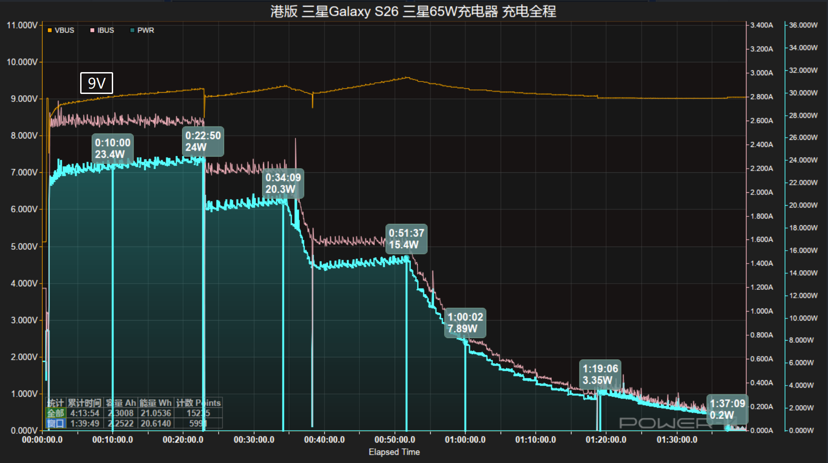Click the 00:20:00.0 time axis label
This screenshot has width=828, height=463.
coord(183,440)
